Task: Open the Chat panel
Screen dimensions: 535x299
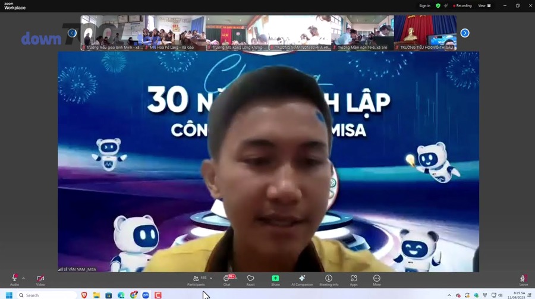Action: click(x=227, y=280)
